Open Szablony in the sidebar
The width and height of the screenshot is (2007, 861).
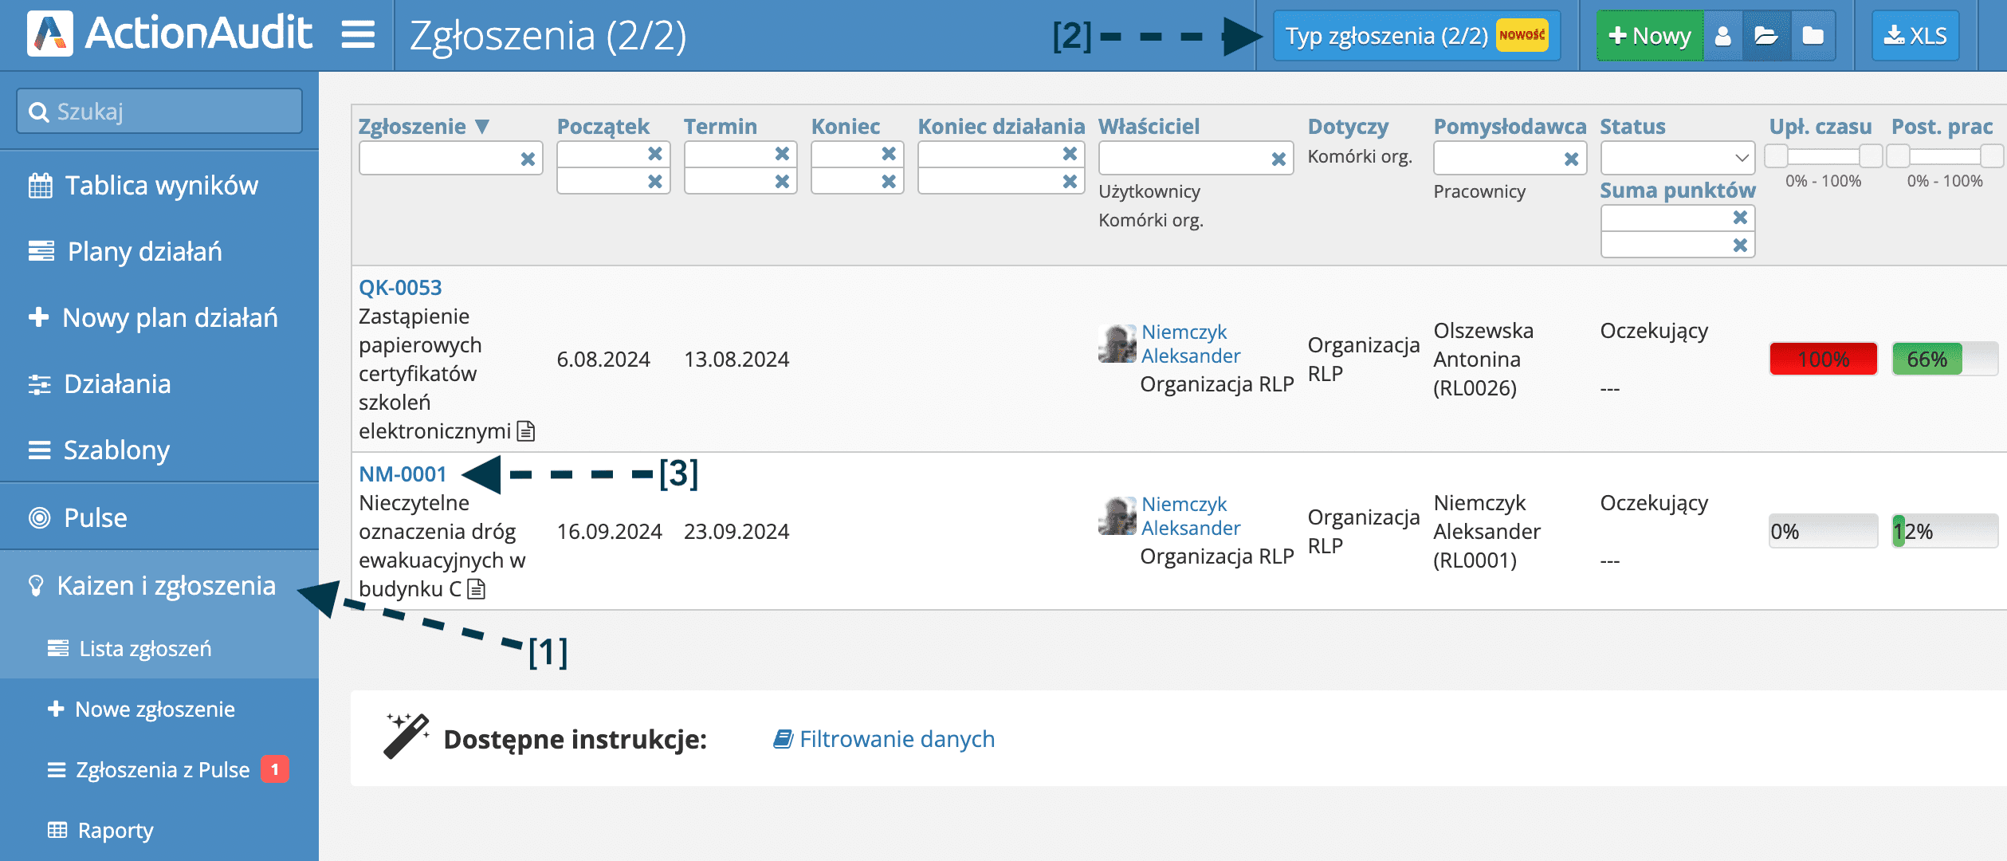[159, 450]
